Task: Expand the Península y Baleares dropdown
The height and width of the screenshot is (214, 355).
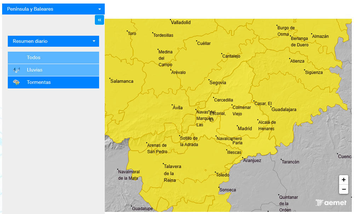Action: coord(53,9)
